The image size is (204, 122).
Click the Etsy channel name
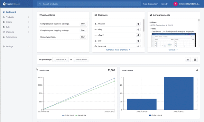coord(99,41)
